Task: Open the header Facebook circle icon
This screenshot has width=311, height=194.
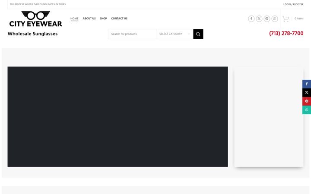Action: [251, 19]
